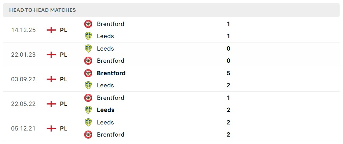The height and width of the screenshot is (144, 343).
Task: Click England flag beside 14.12.25 match
Action: coord(51,30)
